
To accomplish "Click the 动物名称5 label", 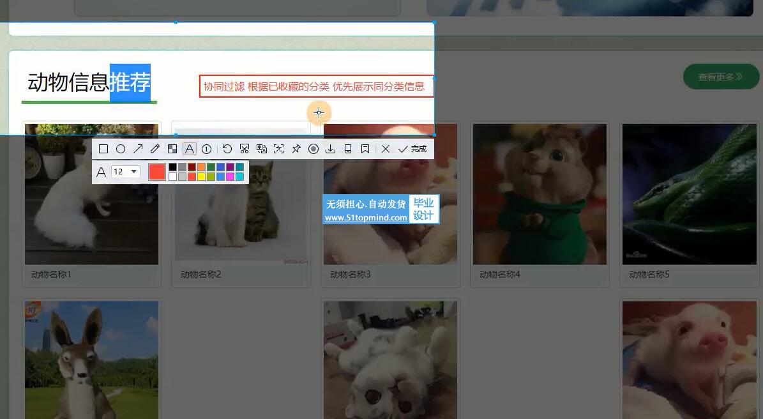I will (649, 275).
